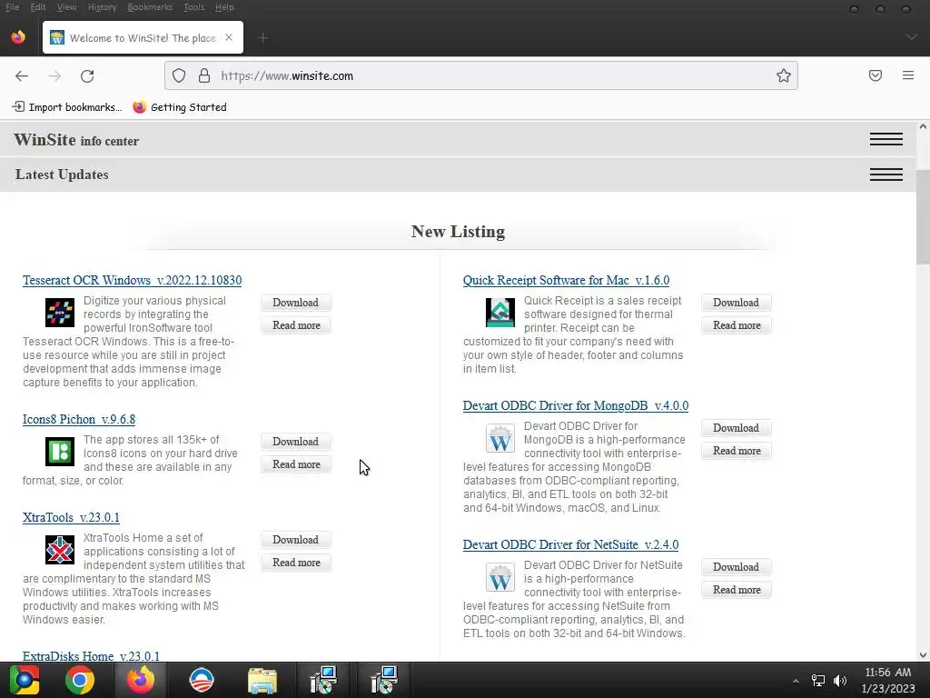The height and width of the screenshot is (698, 930).
Task: Open Tesseract OCR Windows listing link
Action: (133, 280)
